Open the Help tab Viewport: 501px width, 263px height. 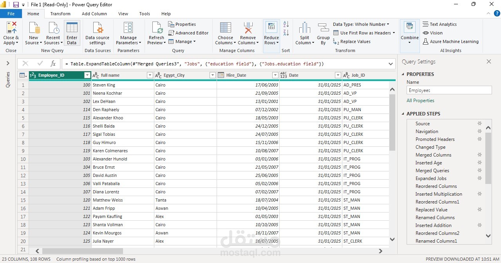[166, 14]
